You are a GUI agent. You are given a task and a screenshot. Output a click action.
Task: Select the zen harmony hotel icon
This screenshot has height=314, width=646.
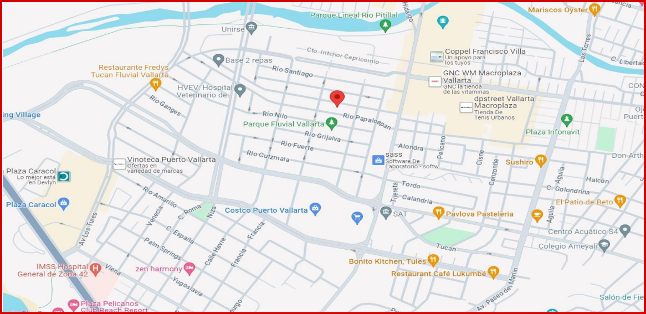[x=189, y=269]
